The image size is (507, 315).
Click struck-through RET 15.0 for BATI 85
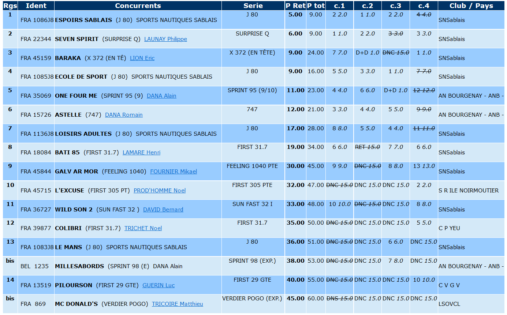(368, 147)
